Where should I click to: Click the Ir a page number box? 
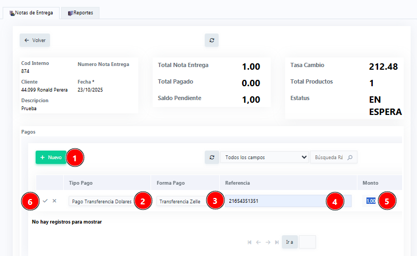[307, 242]
